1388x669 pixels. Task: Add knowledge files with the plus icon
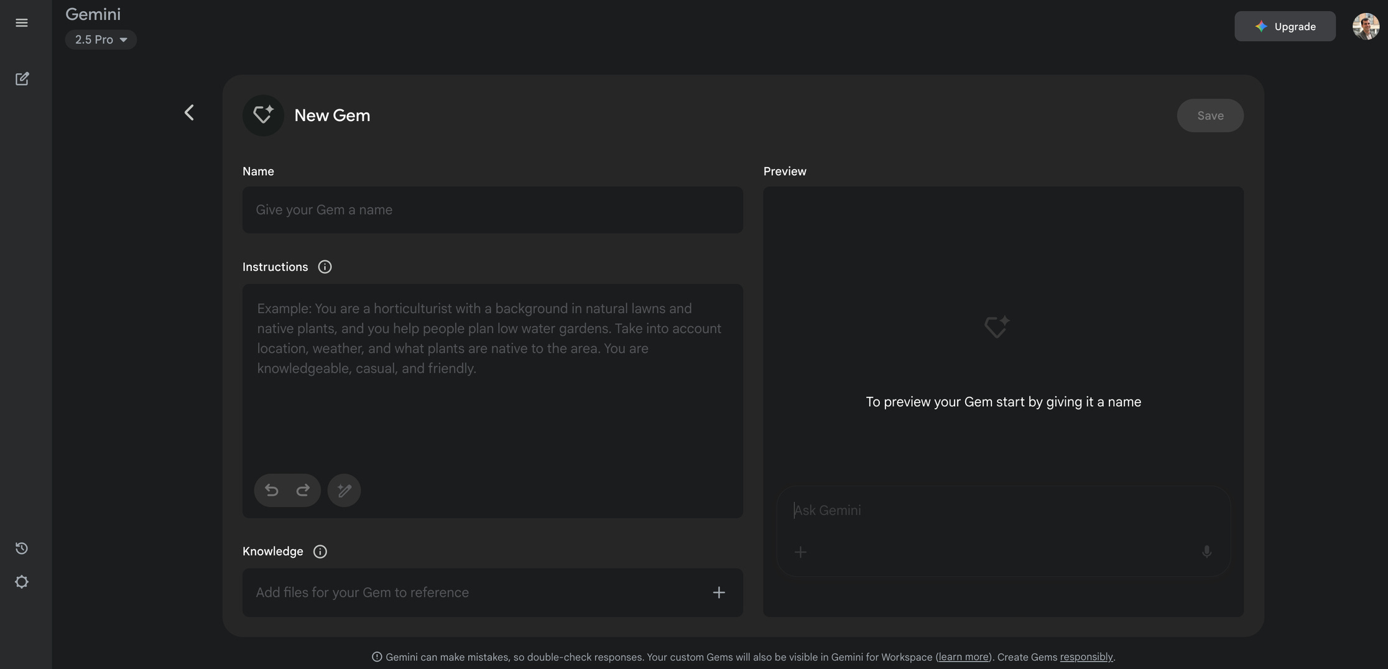point(719,593)
